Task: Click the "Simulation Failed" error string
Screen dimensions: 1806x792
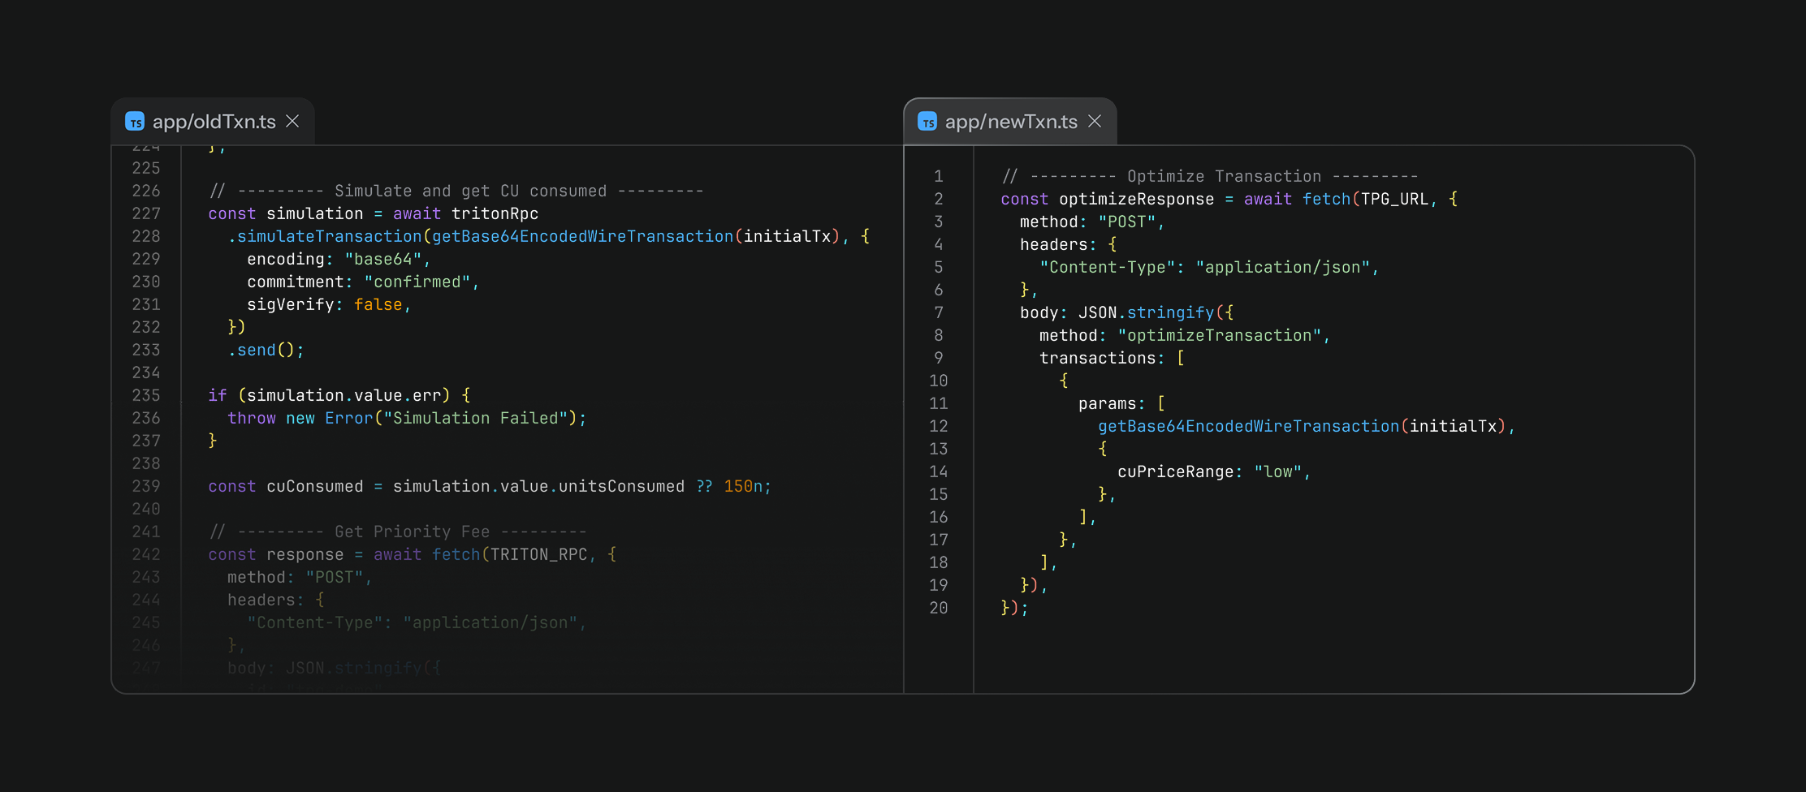Action: pos(475,418)
